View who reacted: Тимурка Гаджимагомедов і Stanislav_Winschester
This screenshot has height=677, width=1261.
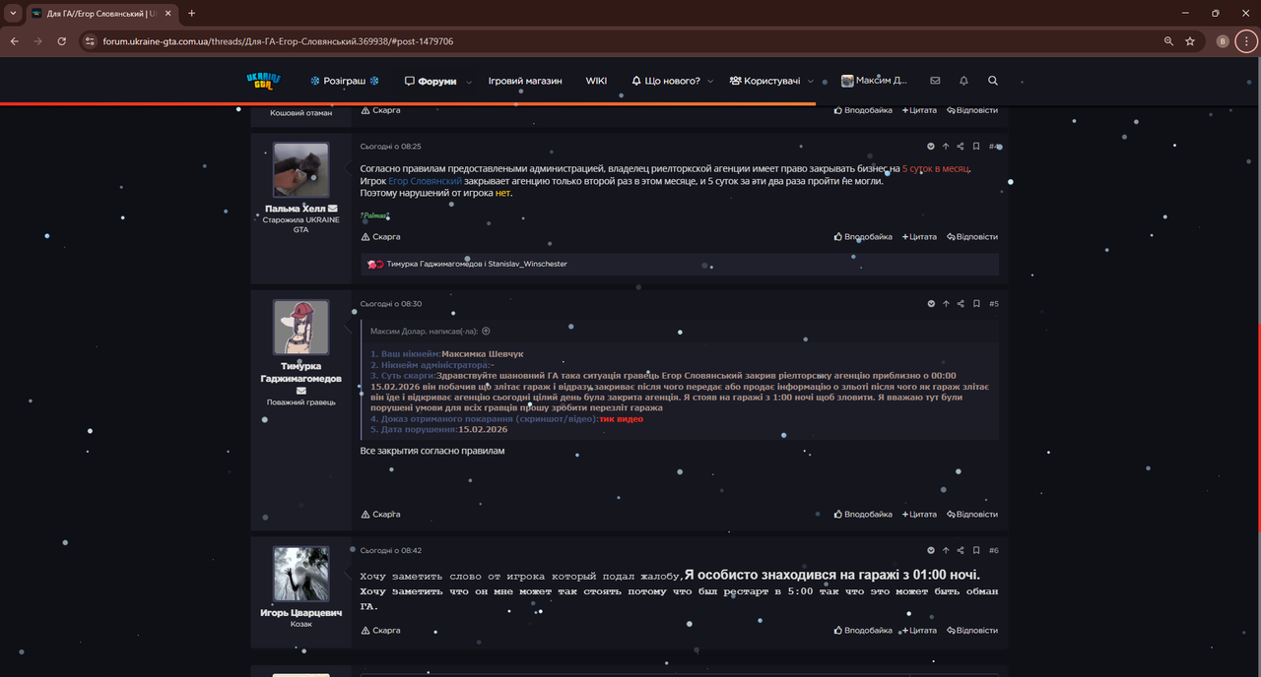(477, 264)
